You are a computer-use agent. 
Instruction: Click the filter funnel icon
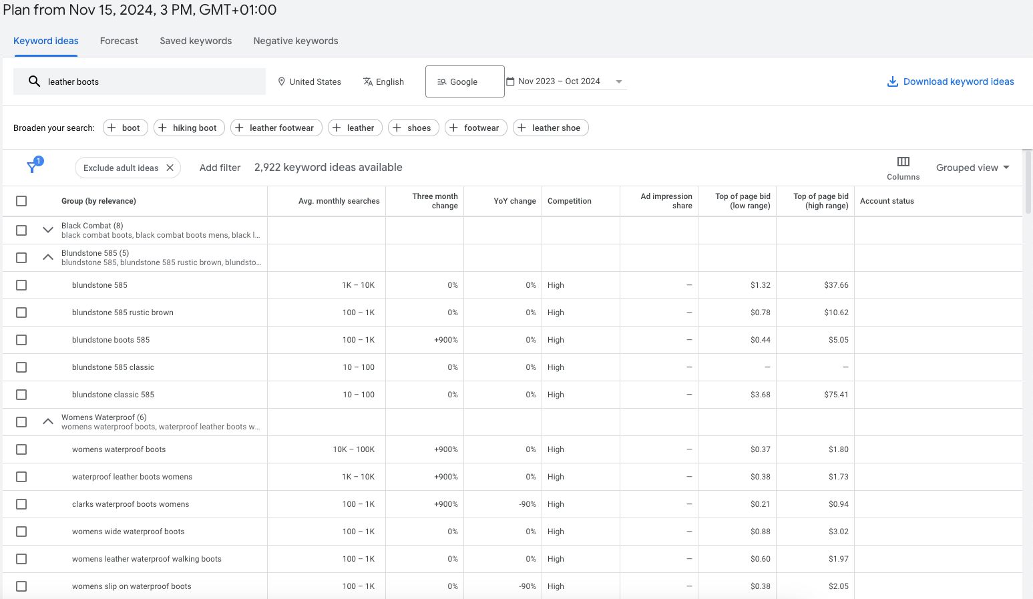coord(32,167)
